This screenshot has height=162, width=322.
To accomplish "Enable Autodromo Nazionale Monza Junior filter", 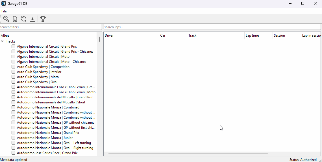I will (x=13, y=138).
